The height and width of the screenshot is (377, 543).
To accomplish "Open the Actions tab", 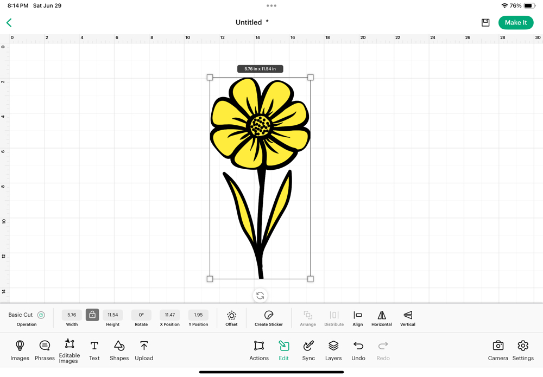I will click(x=259, y=351).
